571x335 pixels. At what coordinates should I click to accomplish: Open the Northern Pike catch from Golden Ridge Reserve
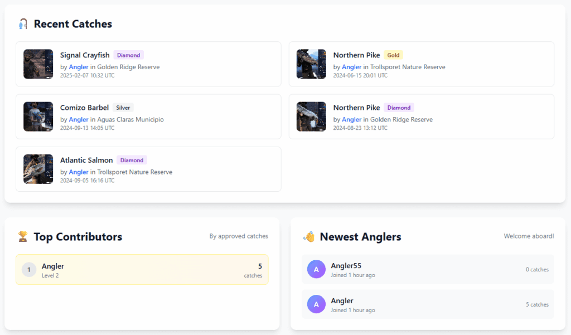356,108
